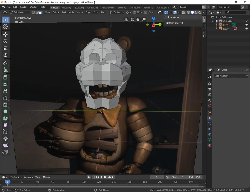Toggle proportional editing
This screenshot has height=192, width=250.
(146, 12)
